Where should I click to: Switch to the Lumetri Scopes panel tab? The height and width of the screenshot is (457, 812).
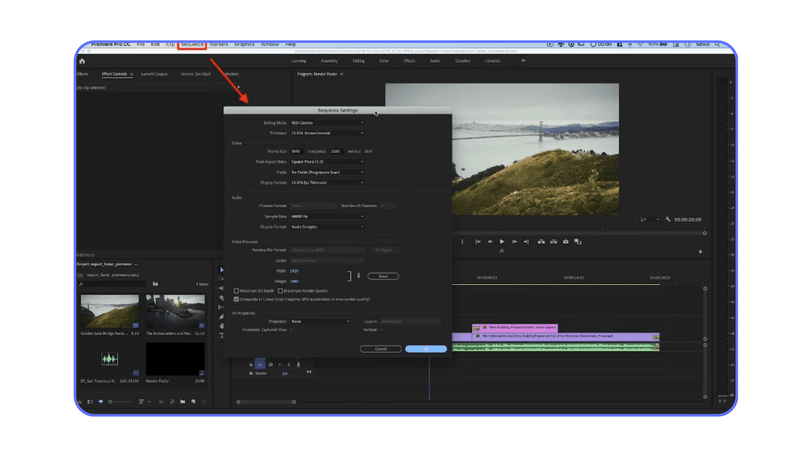coord(154,74)
